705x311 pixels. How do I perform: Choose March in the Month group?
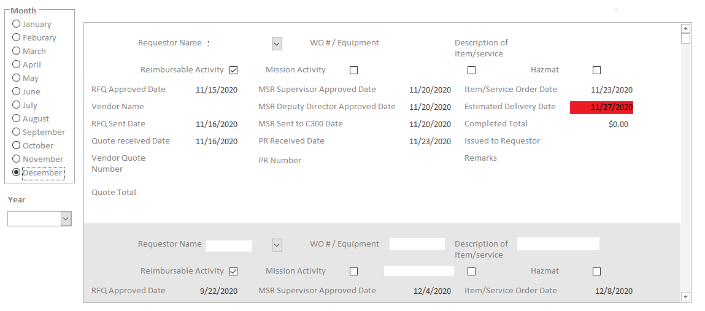(17, 51)
